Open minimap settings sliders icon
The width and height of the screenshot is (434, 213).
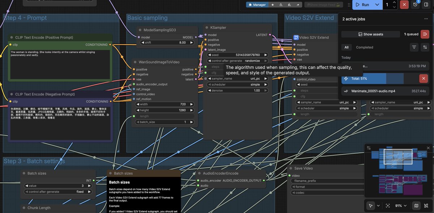click(x=369, y=148)
